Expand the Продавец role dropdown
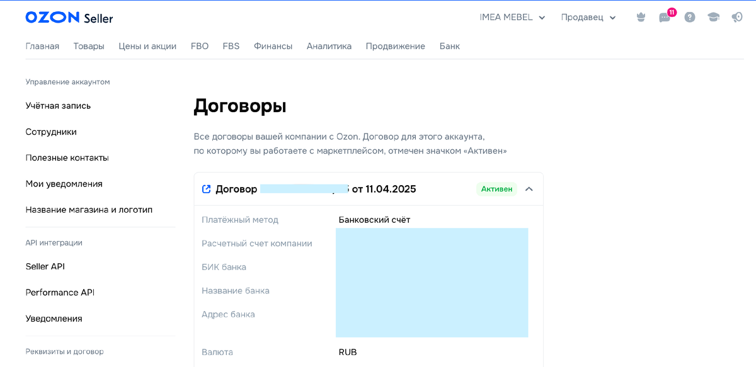Image resolution: width=756 pixels, height=367 pixels. click(x=588, y=17)
